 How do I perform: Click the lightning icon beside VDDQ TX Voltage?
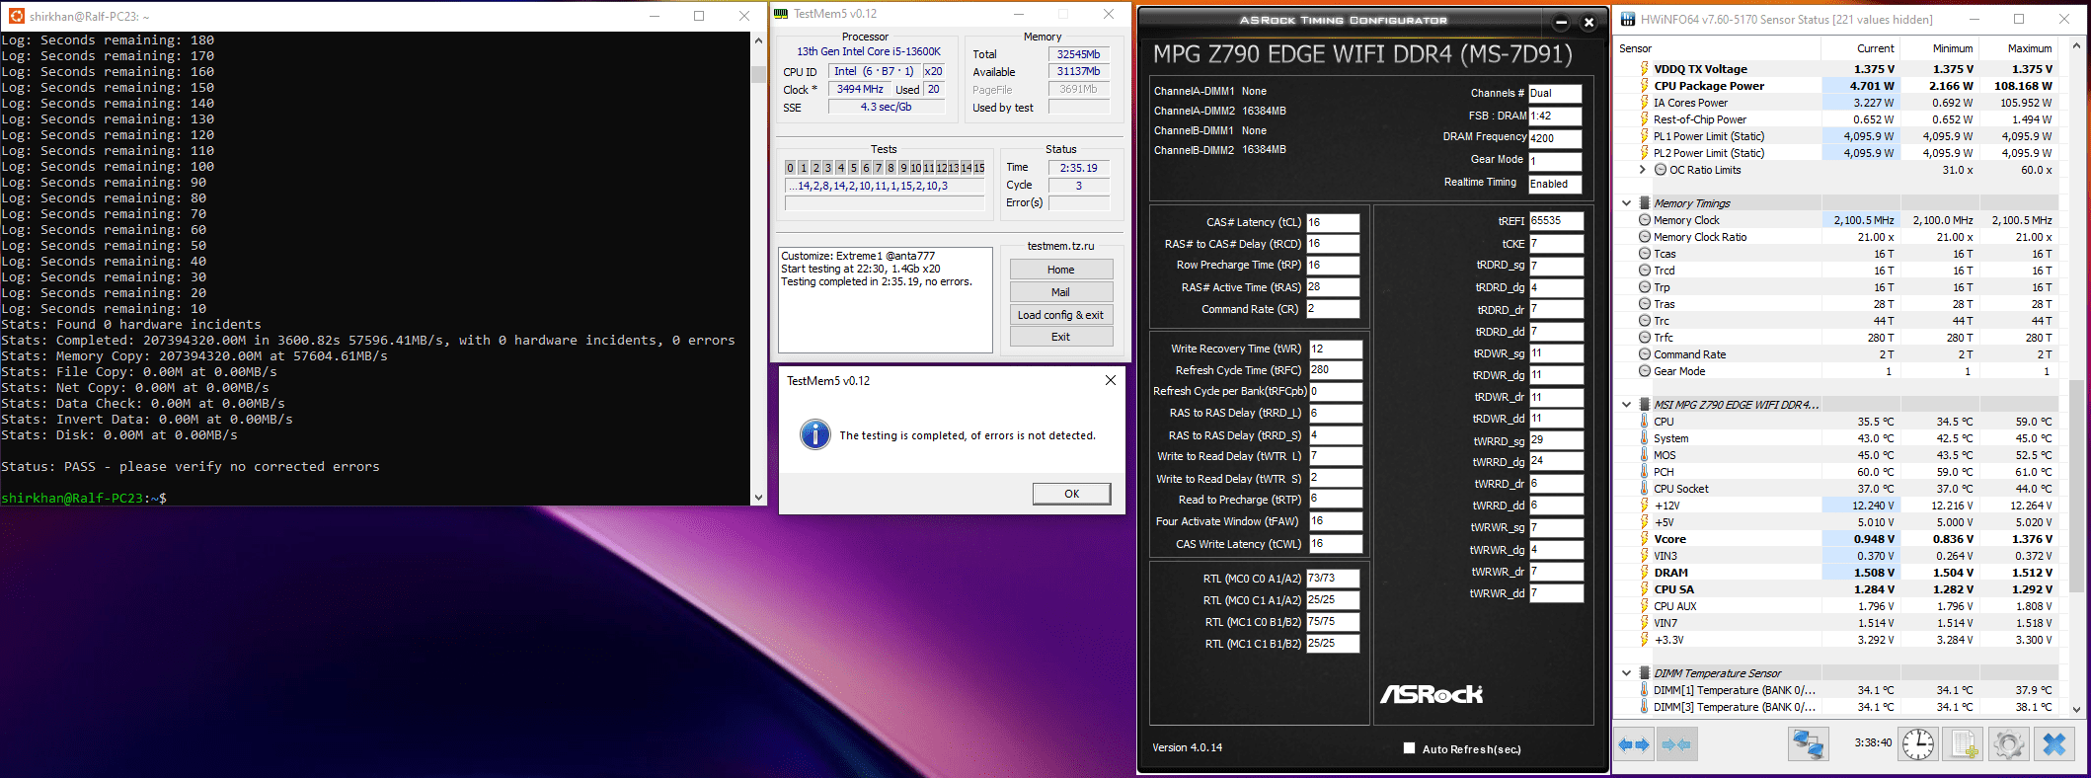pos(1645,69)
